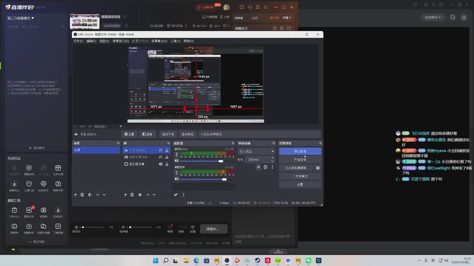Open the 视图(V) menu in OBS
This screenshot has width=474, height=266.
click(104, 41)
